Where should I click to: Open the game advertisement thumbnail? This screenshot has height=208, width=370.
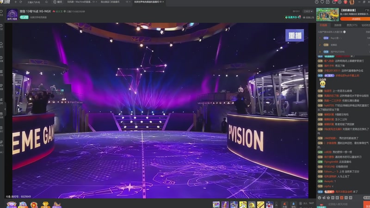click(x=327, y=15)
